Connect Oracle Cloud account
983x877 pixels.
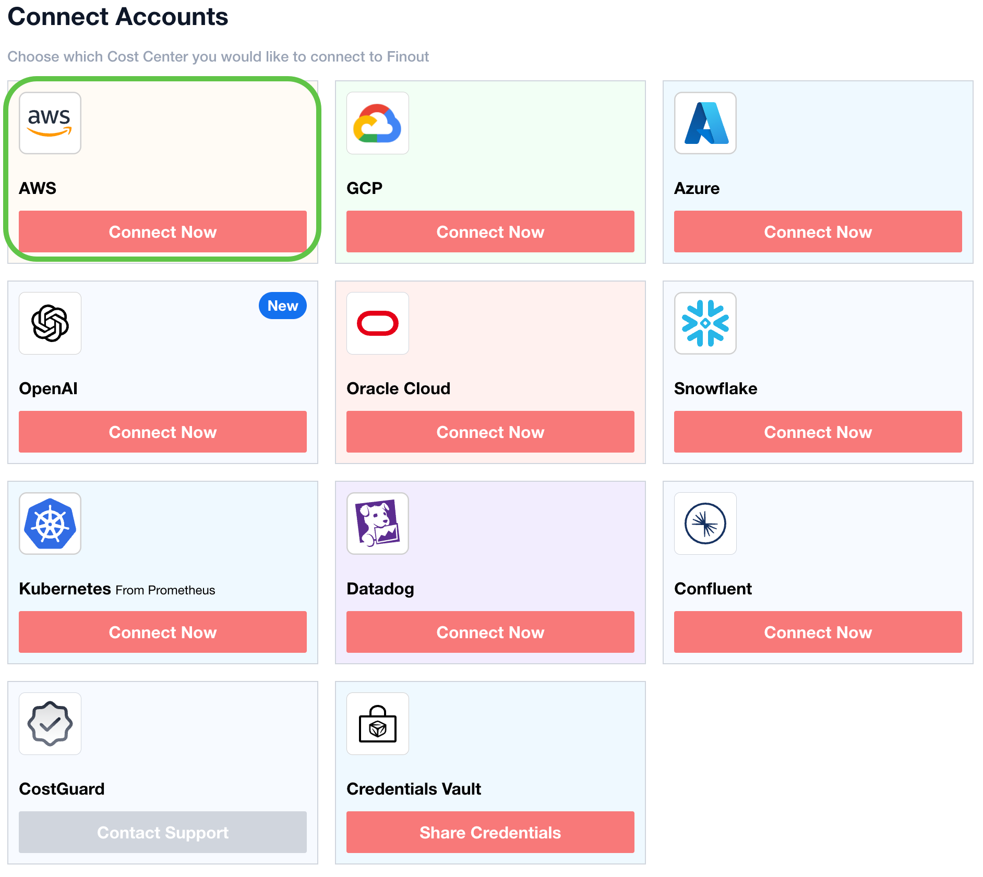490,432
